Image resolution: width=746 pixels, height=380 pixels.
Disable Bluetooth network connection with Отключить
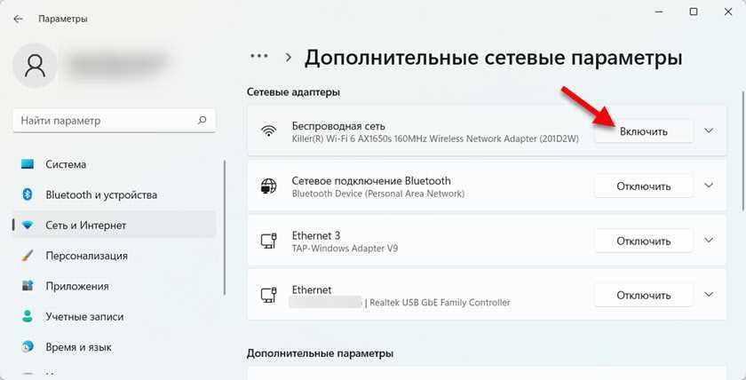pos(643,186)
